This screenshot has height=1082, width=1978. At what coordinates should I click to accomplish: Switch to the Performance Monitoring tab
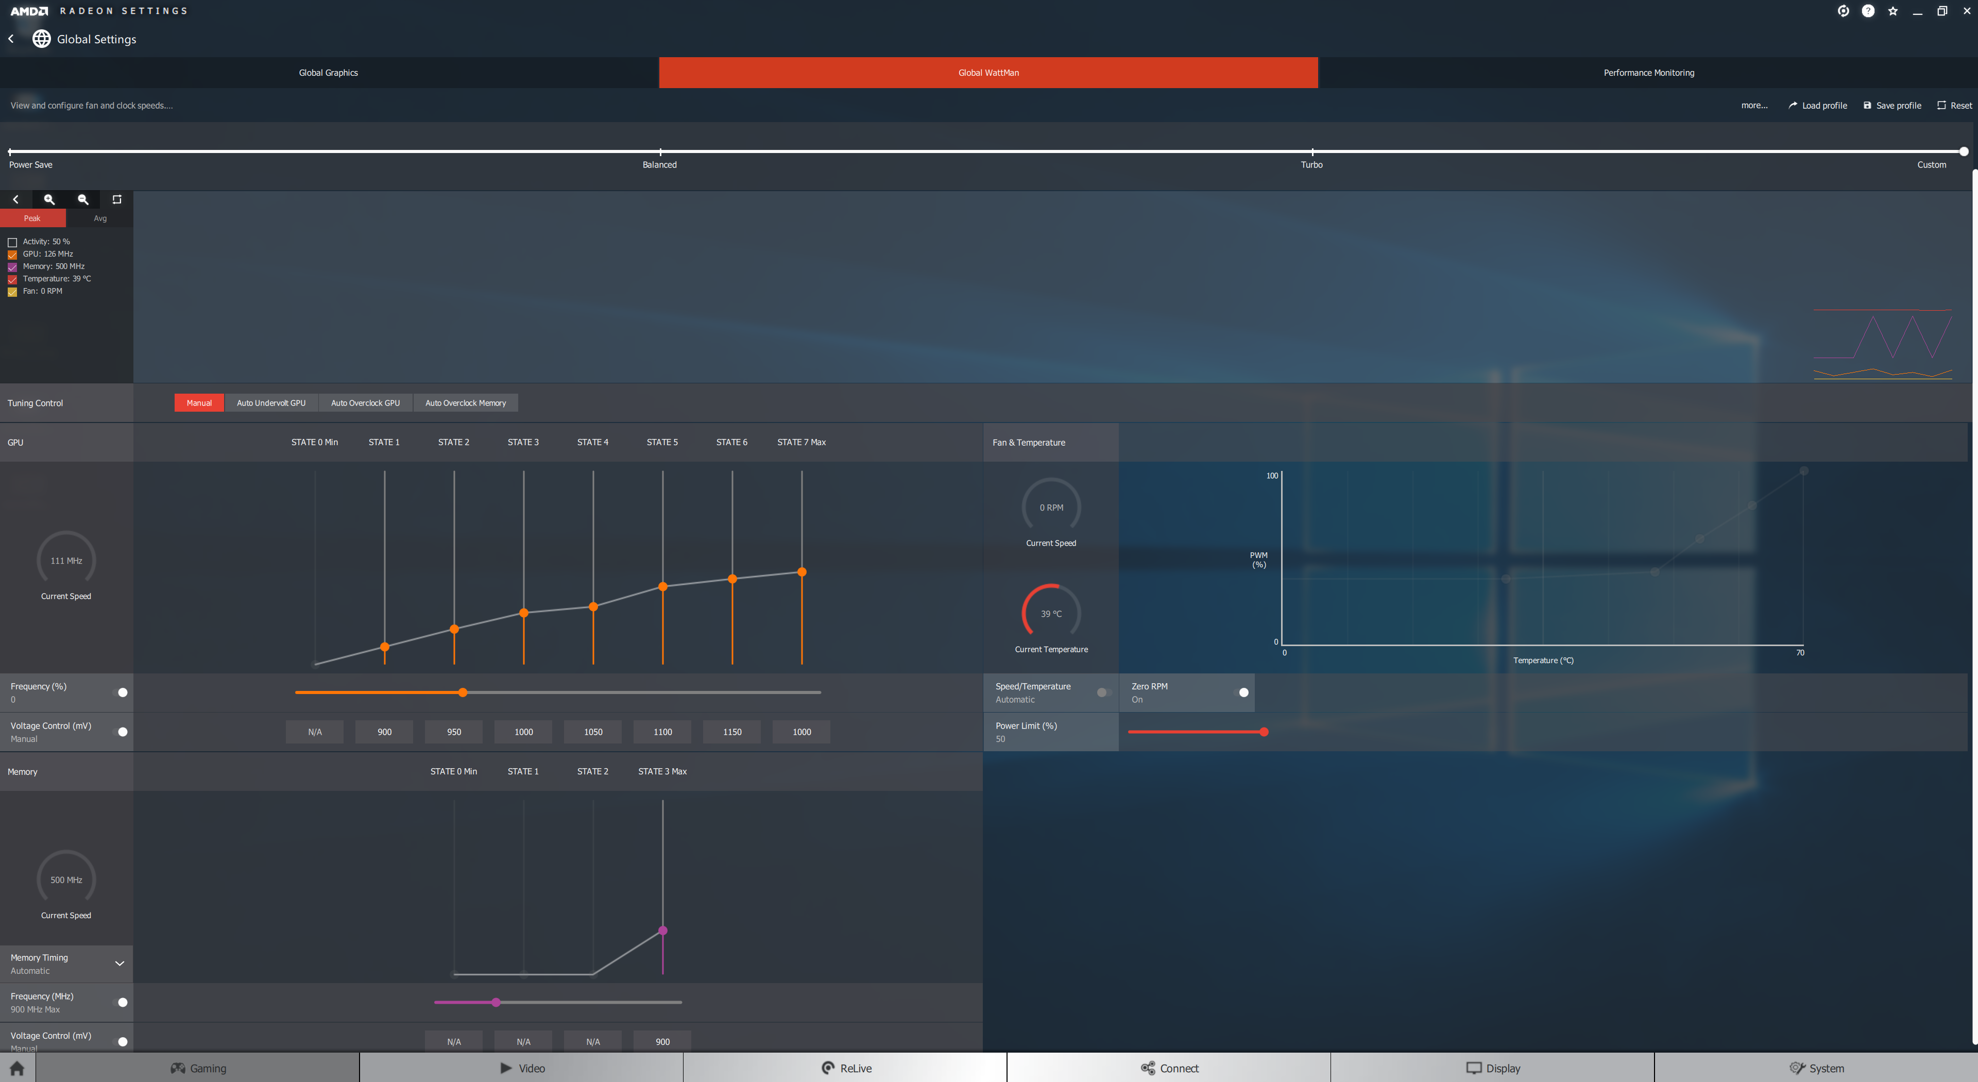click(x=1648, y=73)
